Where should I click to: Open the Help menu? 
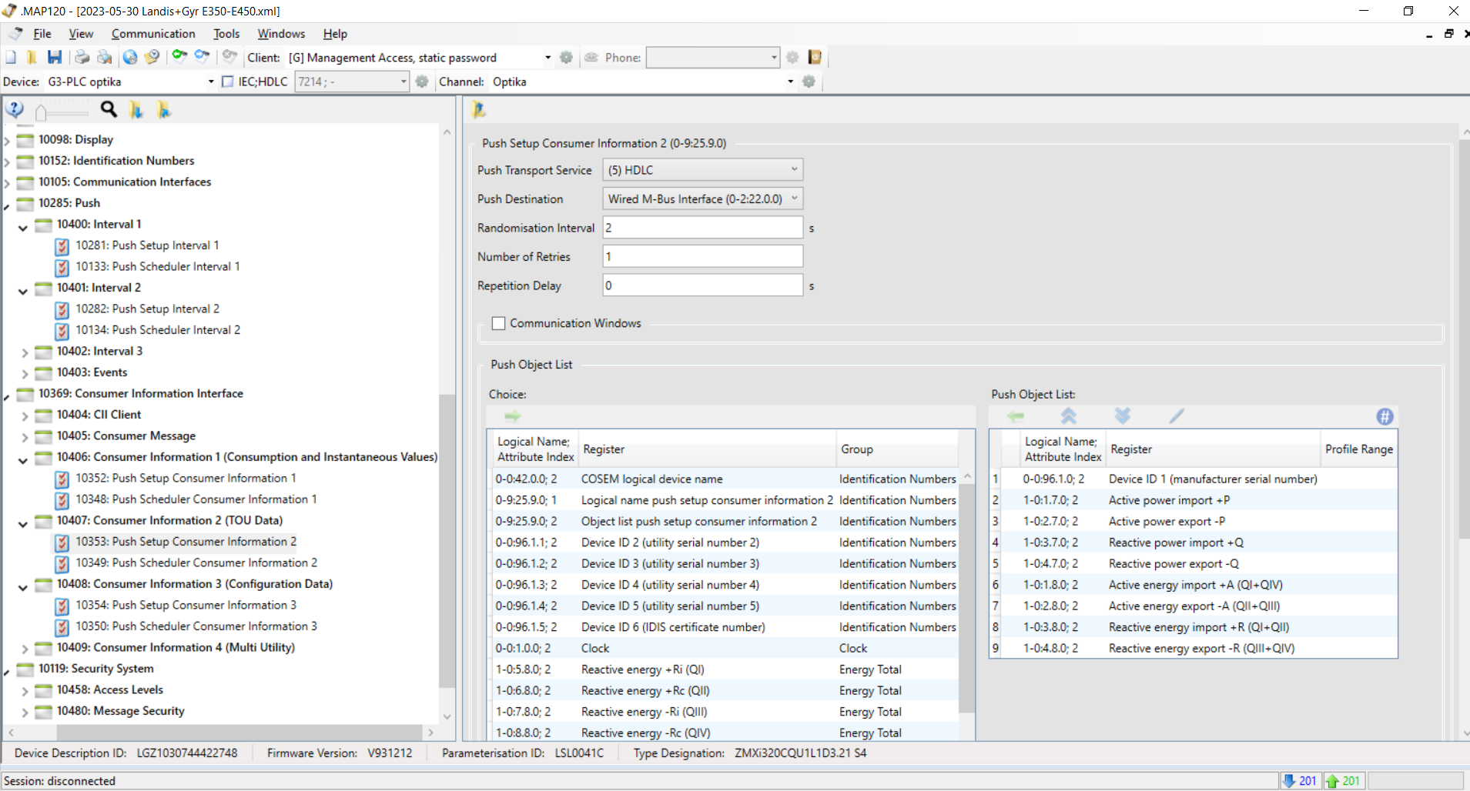pos(335,34)
